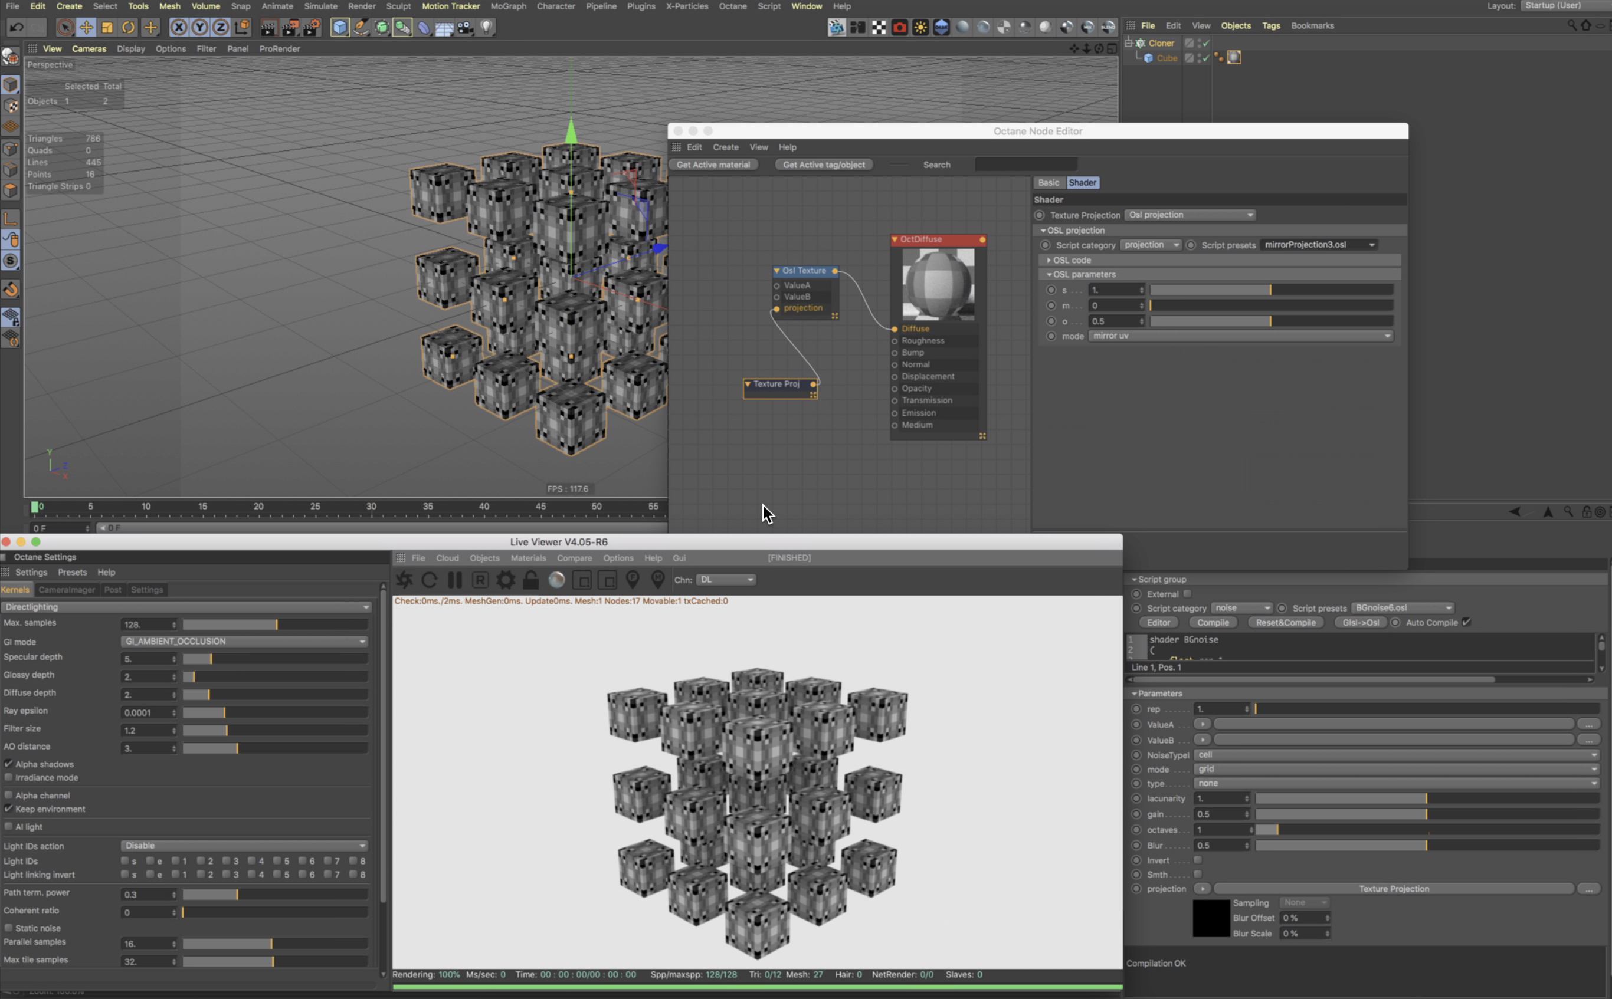Open the MoGraph menu
This screenshot has width=1612, height=999.
point(507,6)
